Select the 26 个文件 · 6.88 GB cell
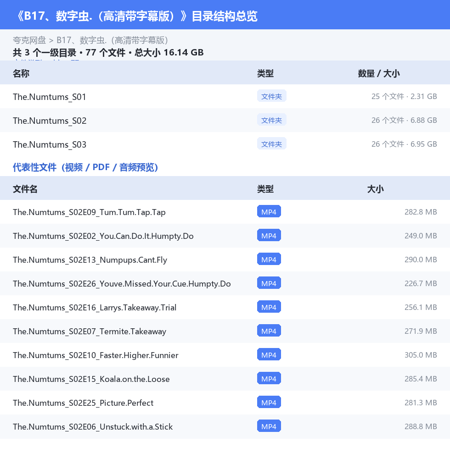This screenshot has width=450, height=453. pyautogui.click(x=404, y=120)
